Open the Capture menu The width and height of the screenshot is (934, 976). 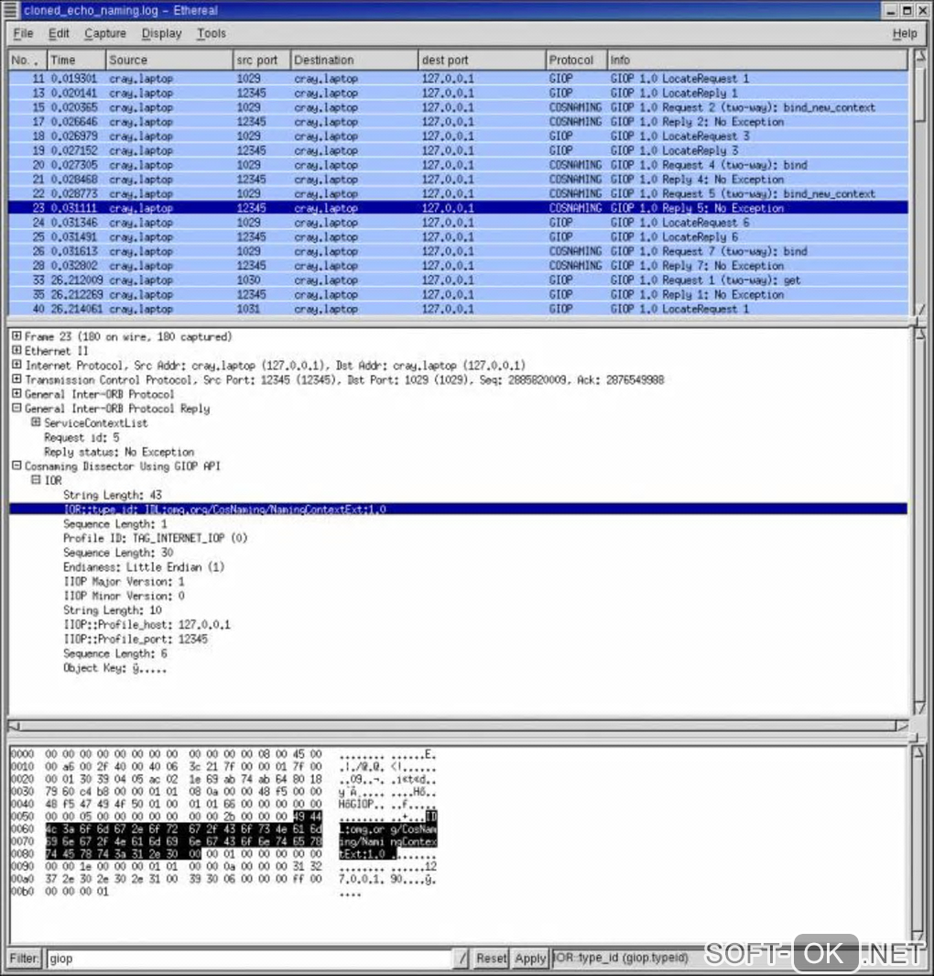point(105,34)
